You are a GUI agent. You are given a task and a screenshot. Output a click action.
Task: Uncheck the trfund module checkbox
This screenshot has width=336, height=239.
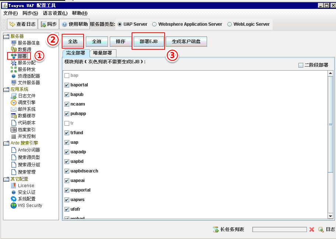tap(67, 133)
